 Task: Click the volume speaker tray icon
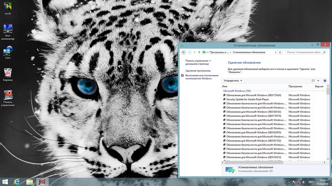point(304,182)
